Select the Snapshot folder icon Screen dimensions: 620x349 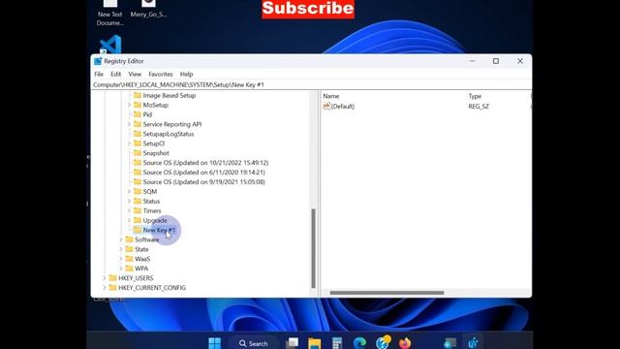[x=138, y=153]
